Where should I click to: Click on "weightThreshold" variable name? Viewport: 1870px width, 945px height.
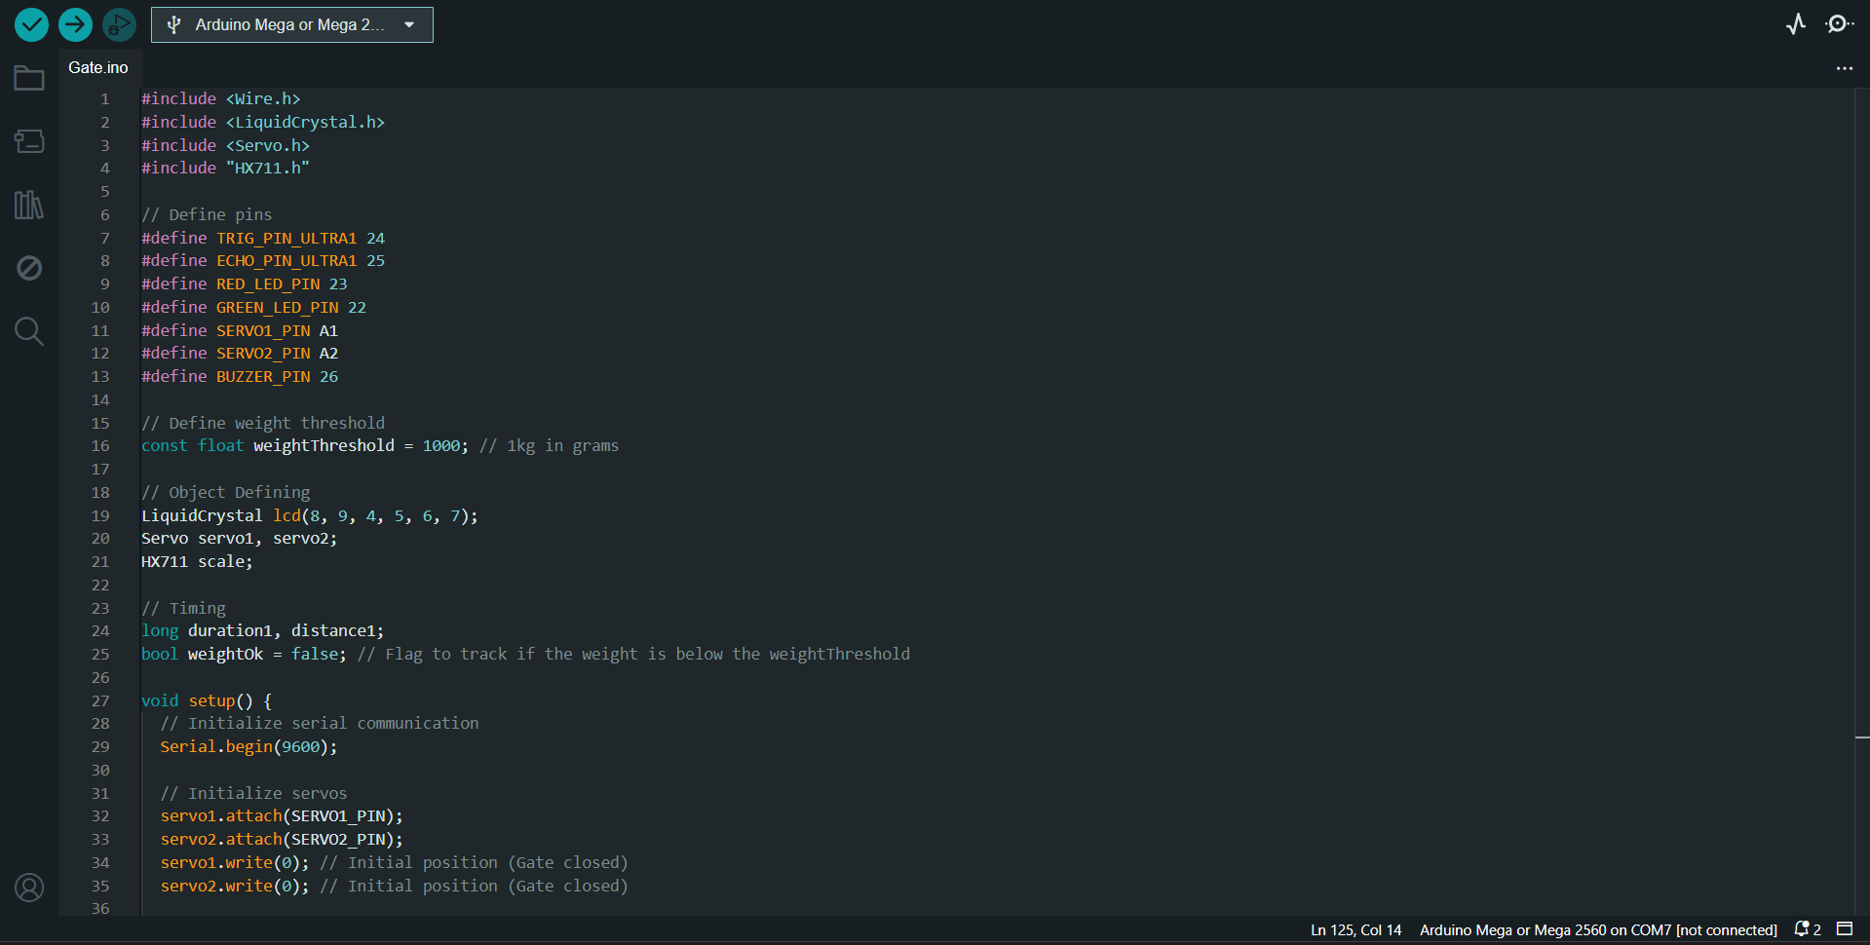click(x=324, y=446)
